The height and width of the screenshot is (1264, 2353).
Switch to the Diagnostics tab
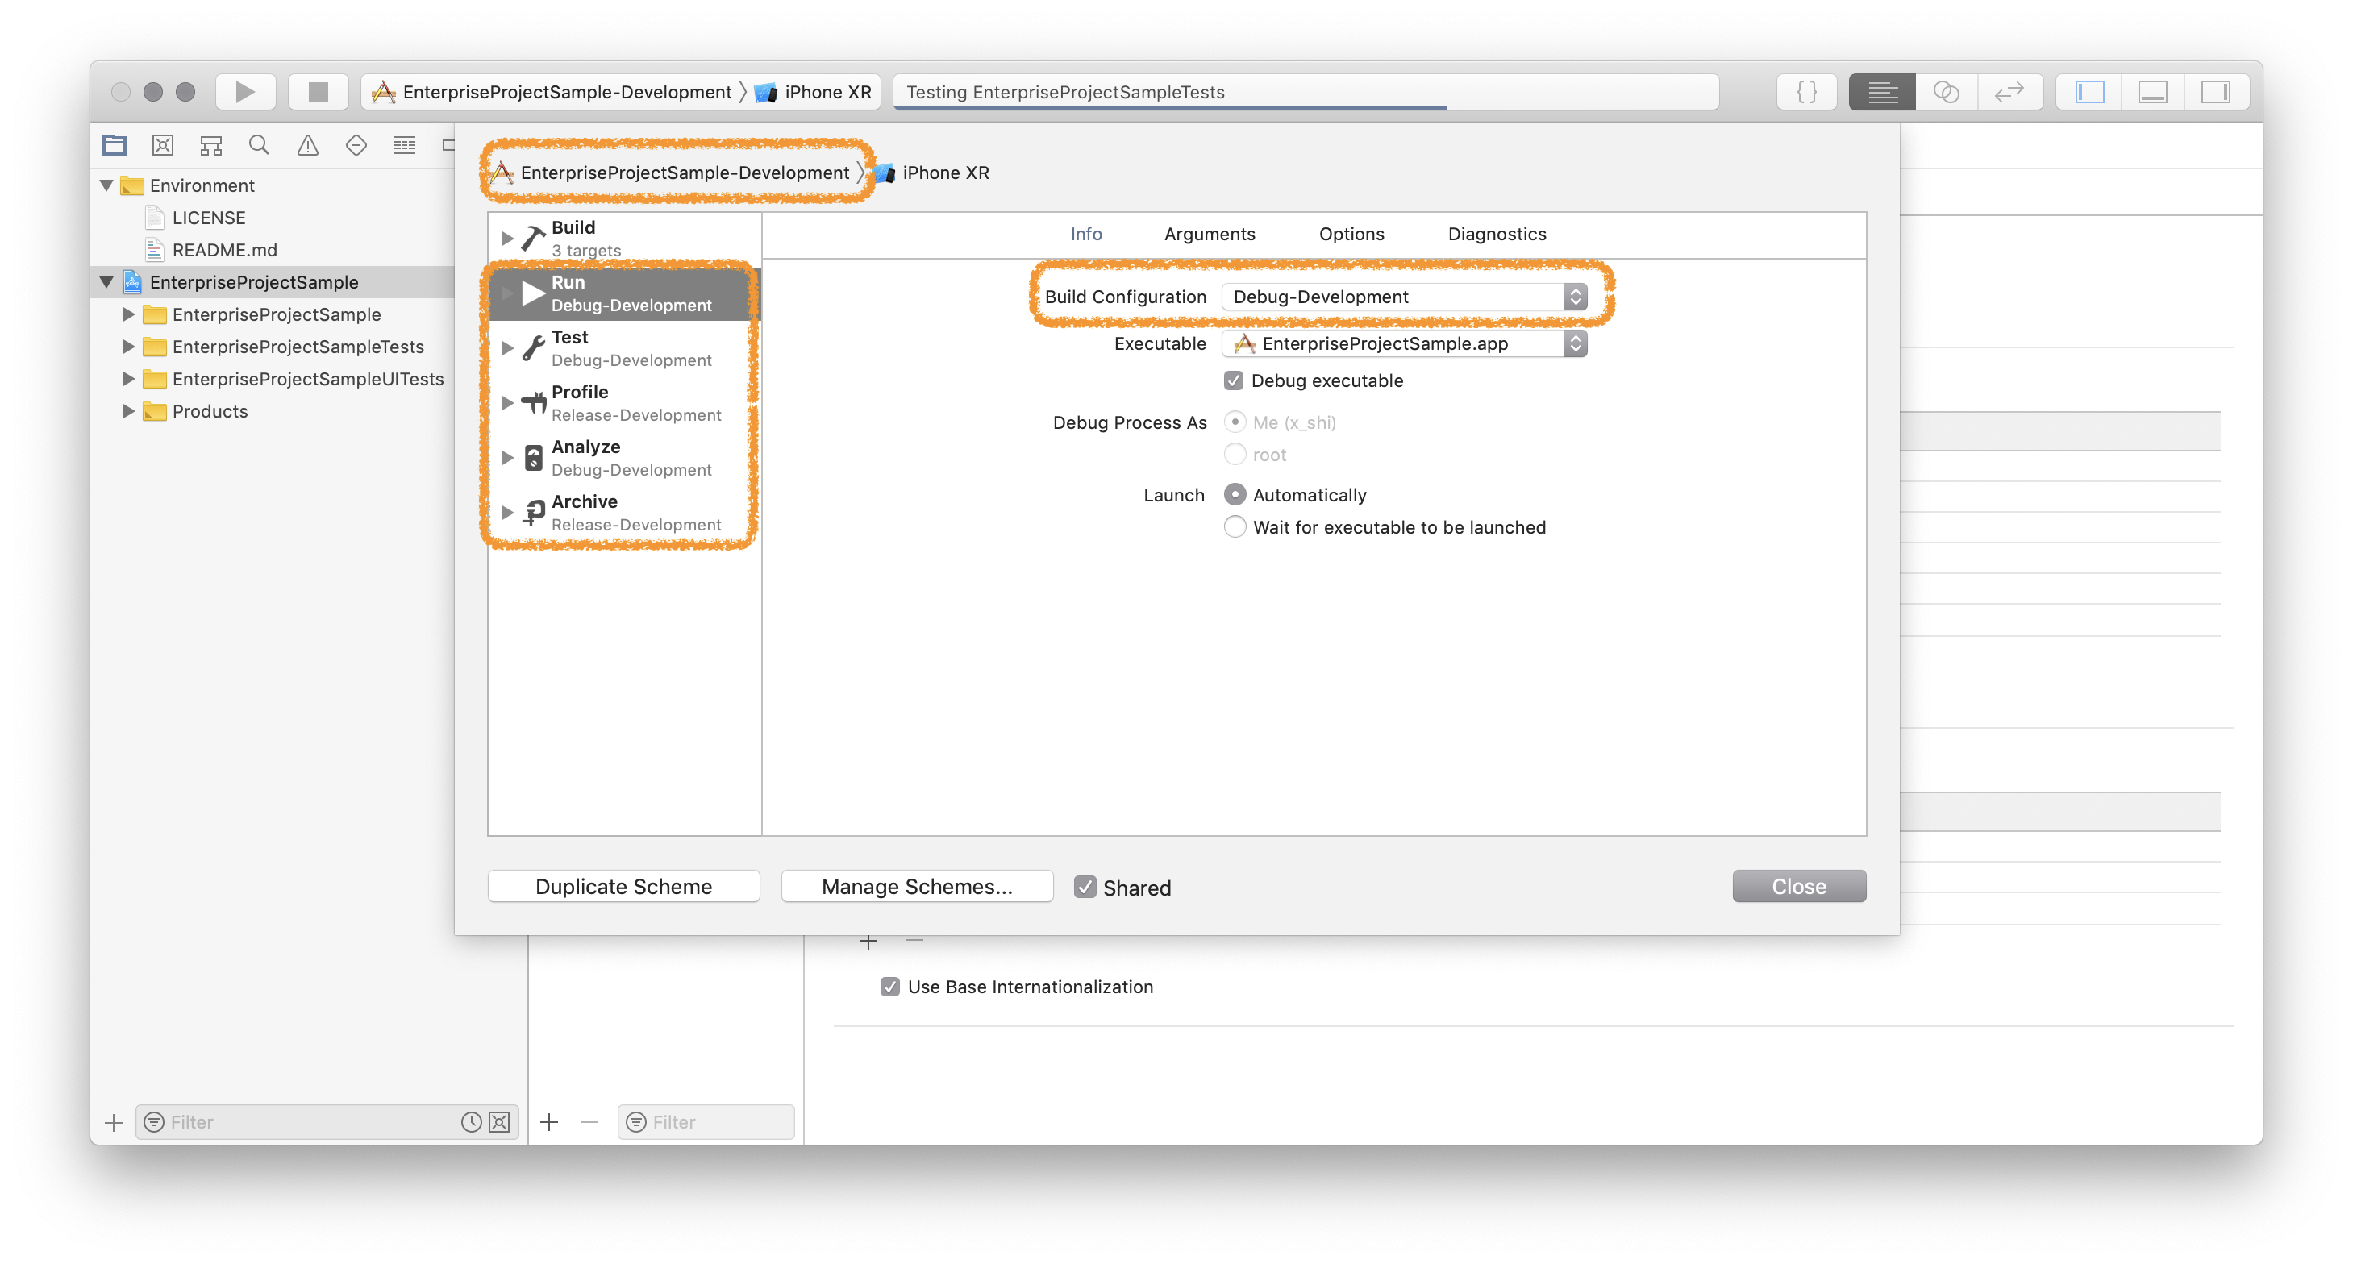pyautogui.click(x=1493, y=234)
